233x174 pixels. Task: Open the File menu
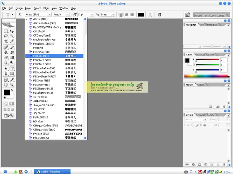pyautogui.click(x=4, y=8)
